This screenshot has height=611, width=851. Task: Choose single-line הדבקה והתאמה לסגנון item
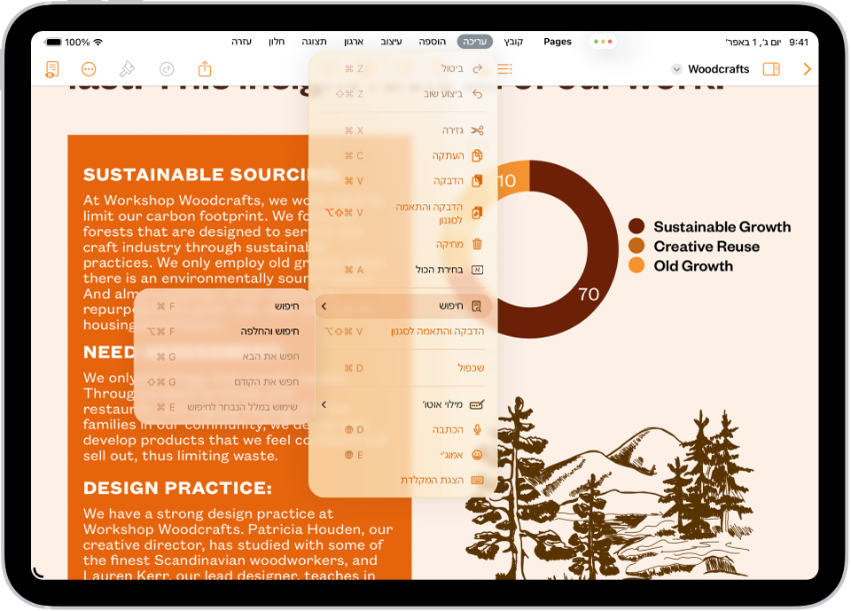(x=402, y=332)
